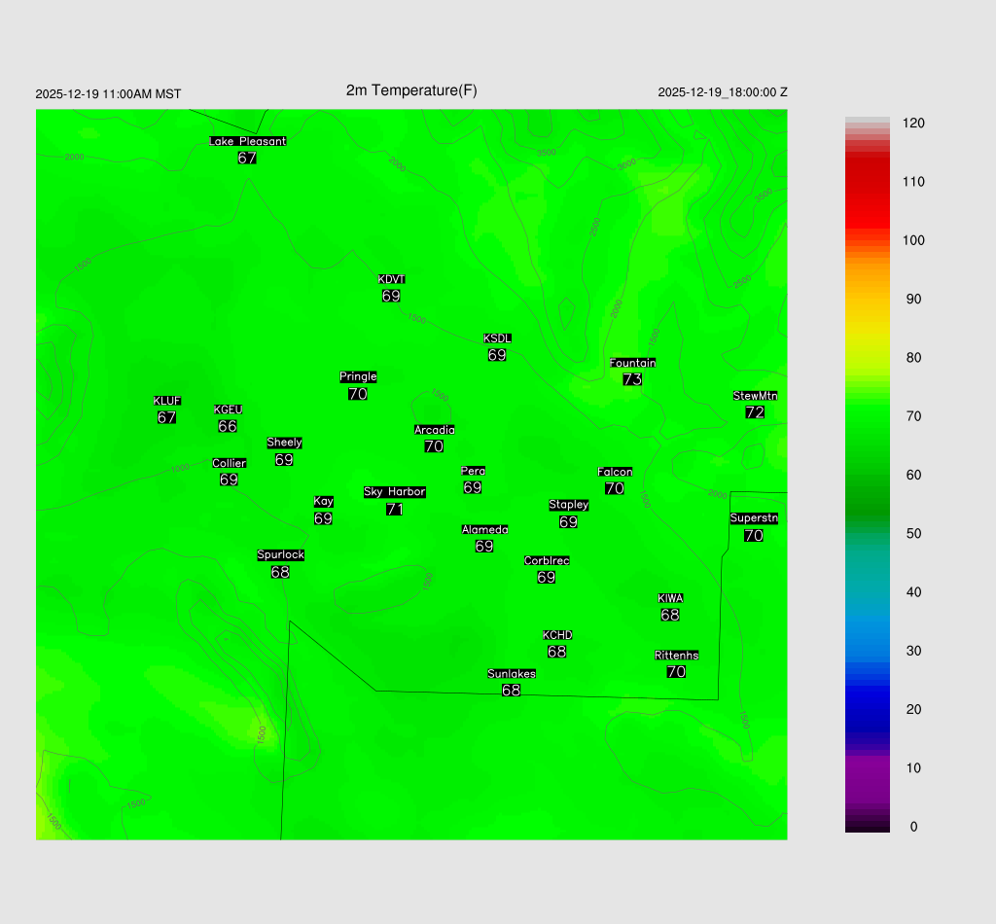Select the StewMtn station label
The image size is (996, 924).
click(x=755, y=396)
